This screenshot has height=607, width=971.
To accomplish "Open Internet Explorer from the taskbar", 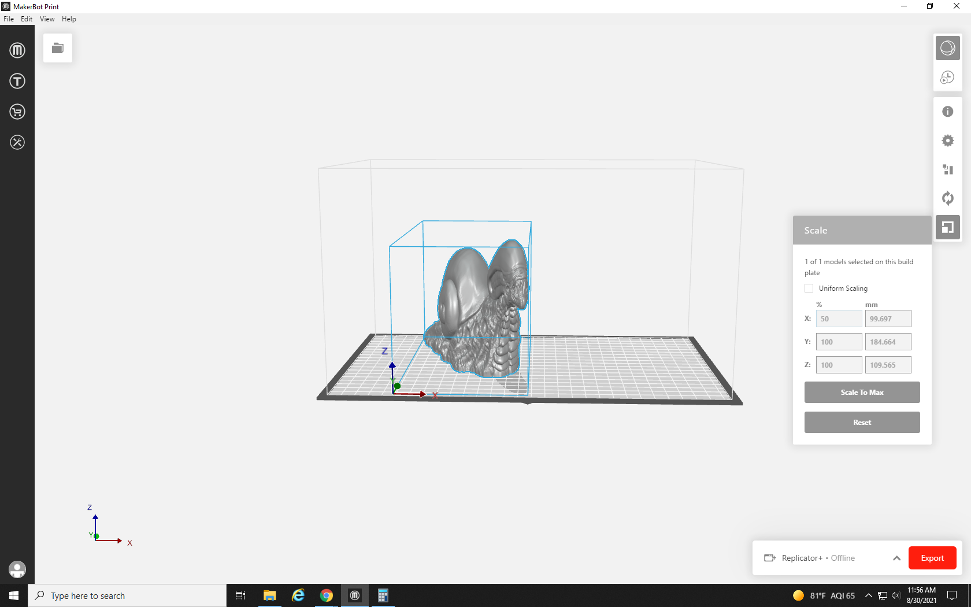I will pyautogui.click(x=298, y=595).
